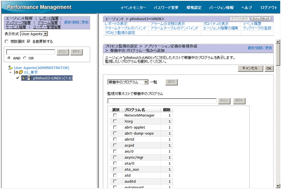Click the pfmhost3 agent host icon

point(29,78)
